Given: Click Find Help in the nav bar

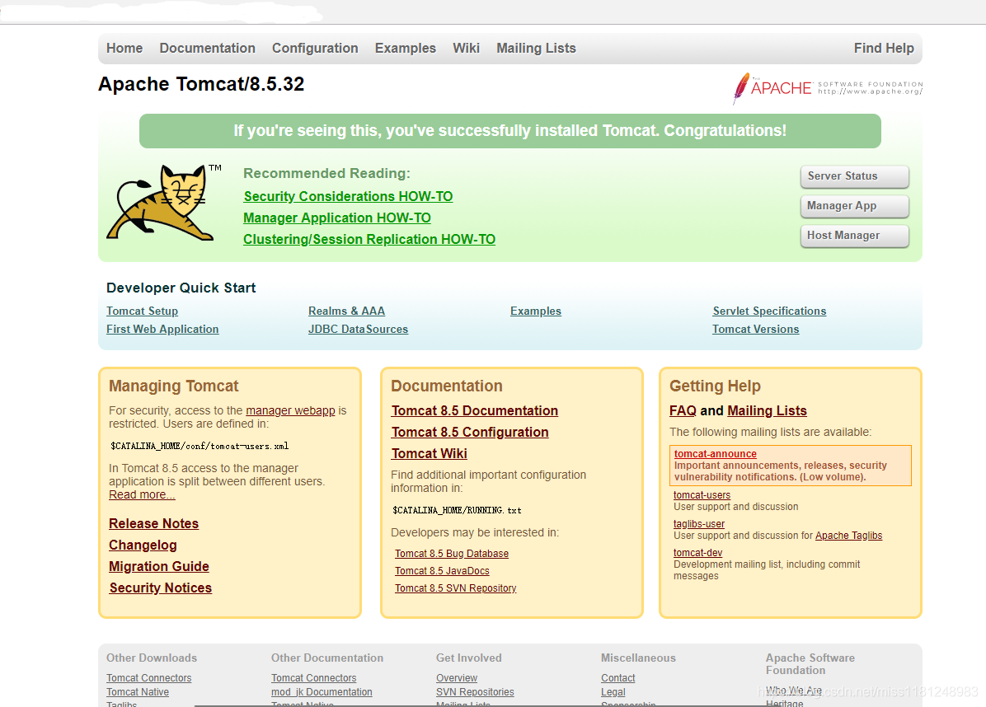Looking at the screenshot, I should (x=884, y=49).
